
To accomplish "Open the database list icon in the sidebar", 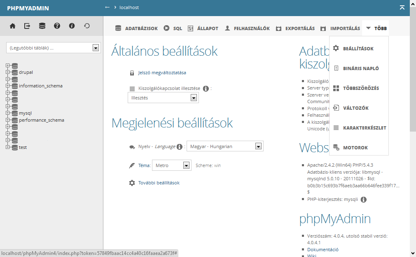I will (x=42, y=26).
